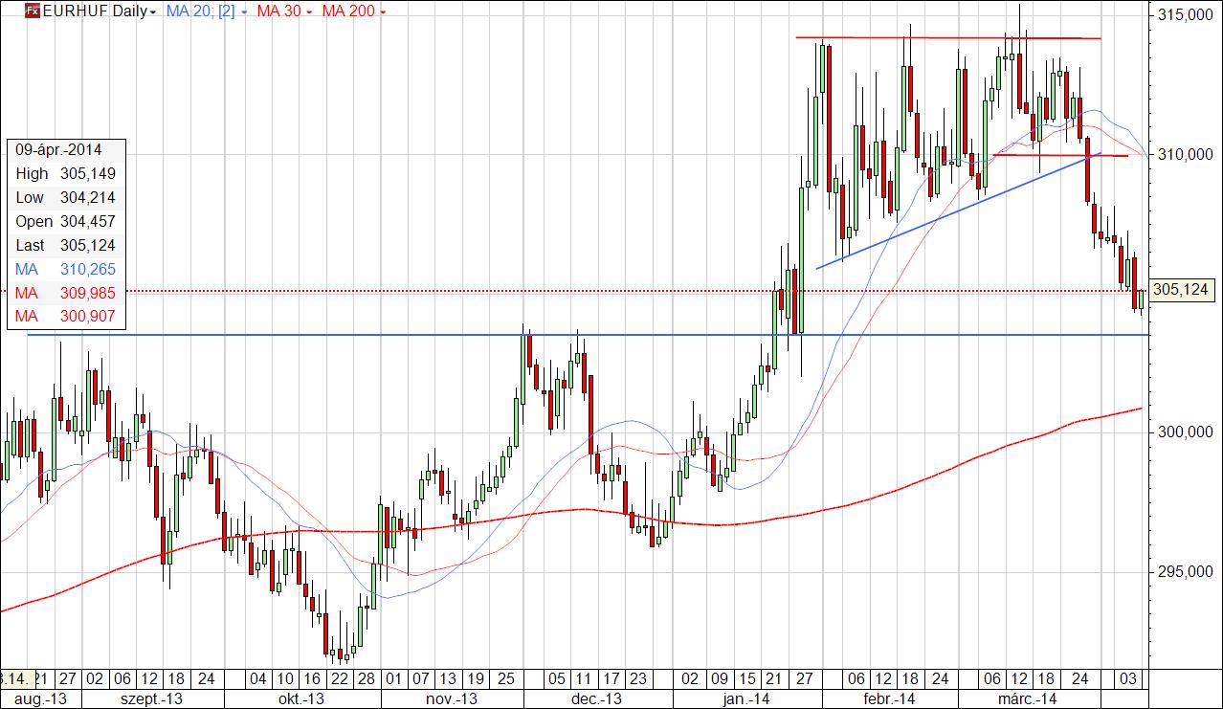This screenshot has height=709, width=1223.
Task: Click the blue MA 310,265 value
Action: pyautogui.click(x=88, y=270)
